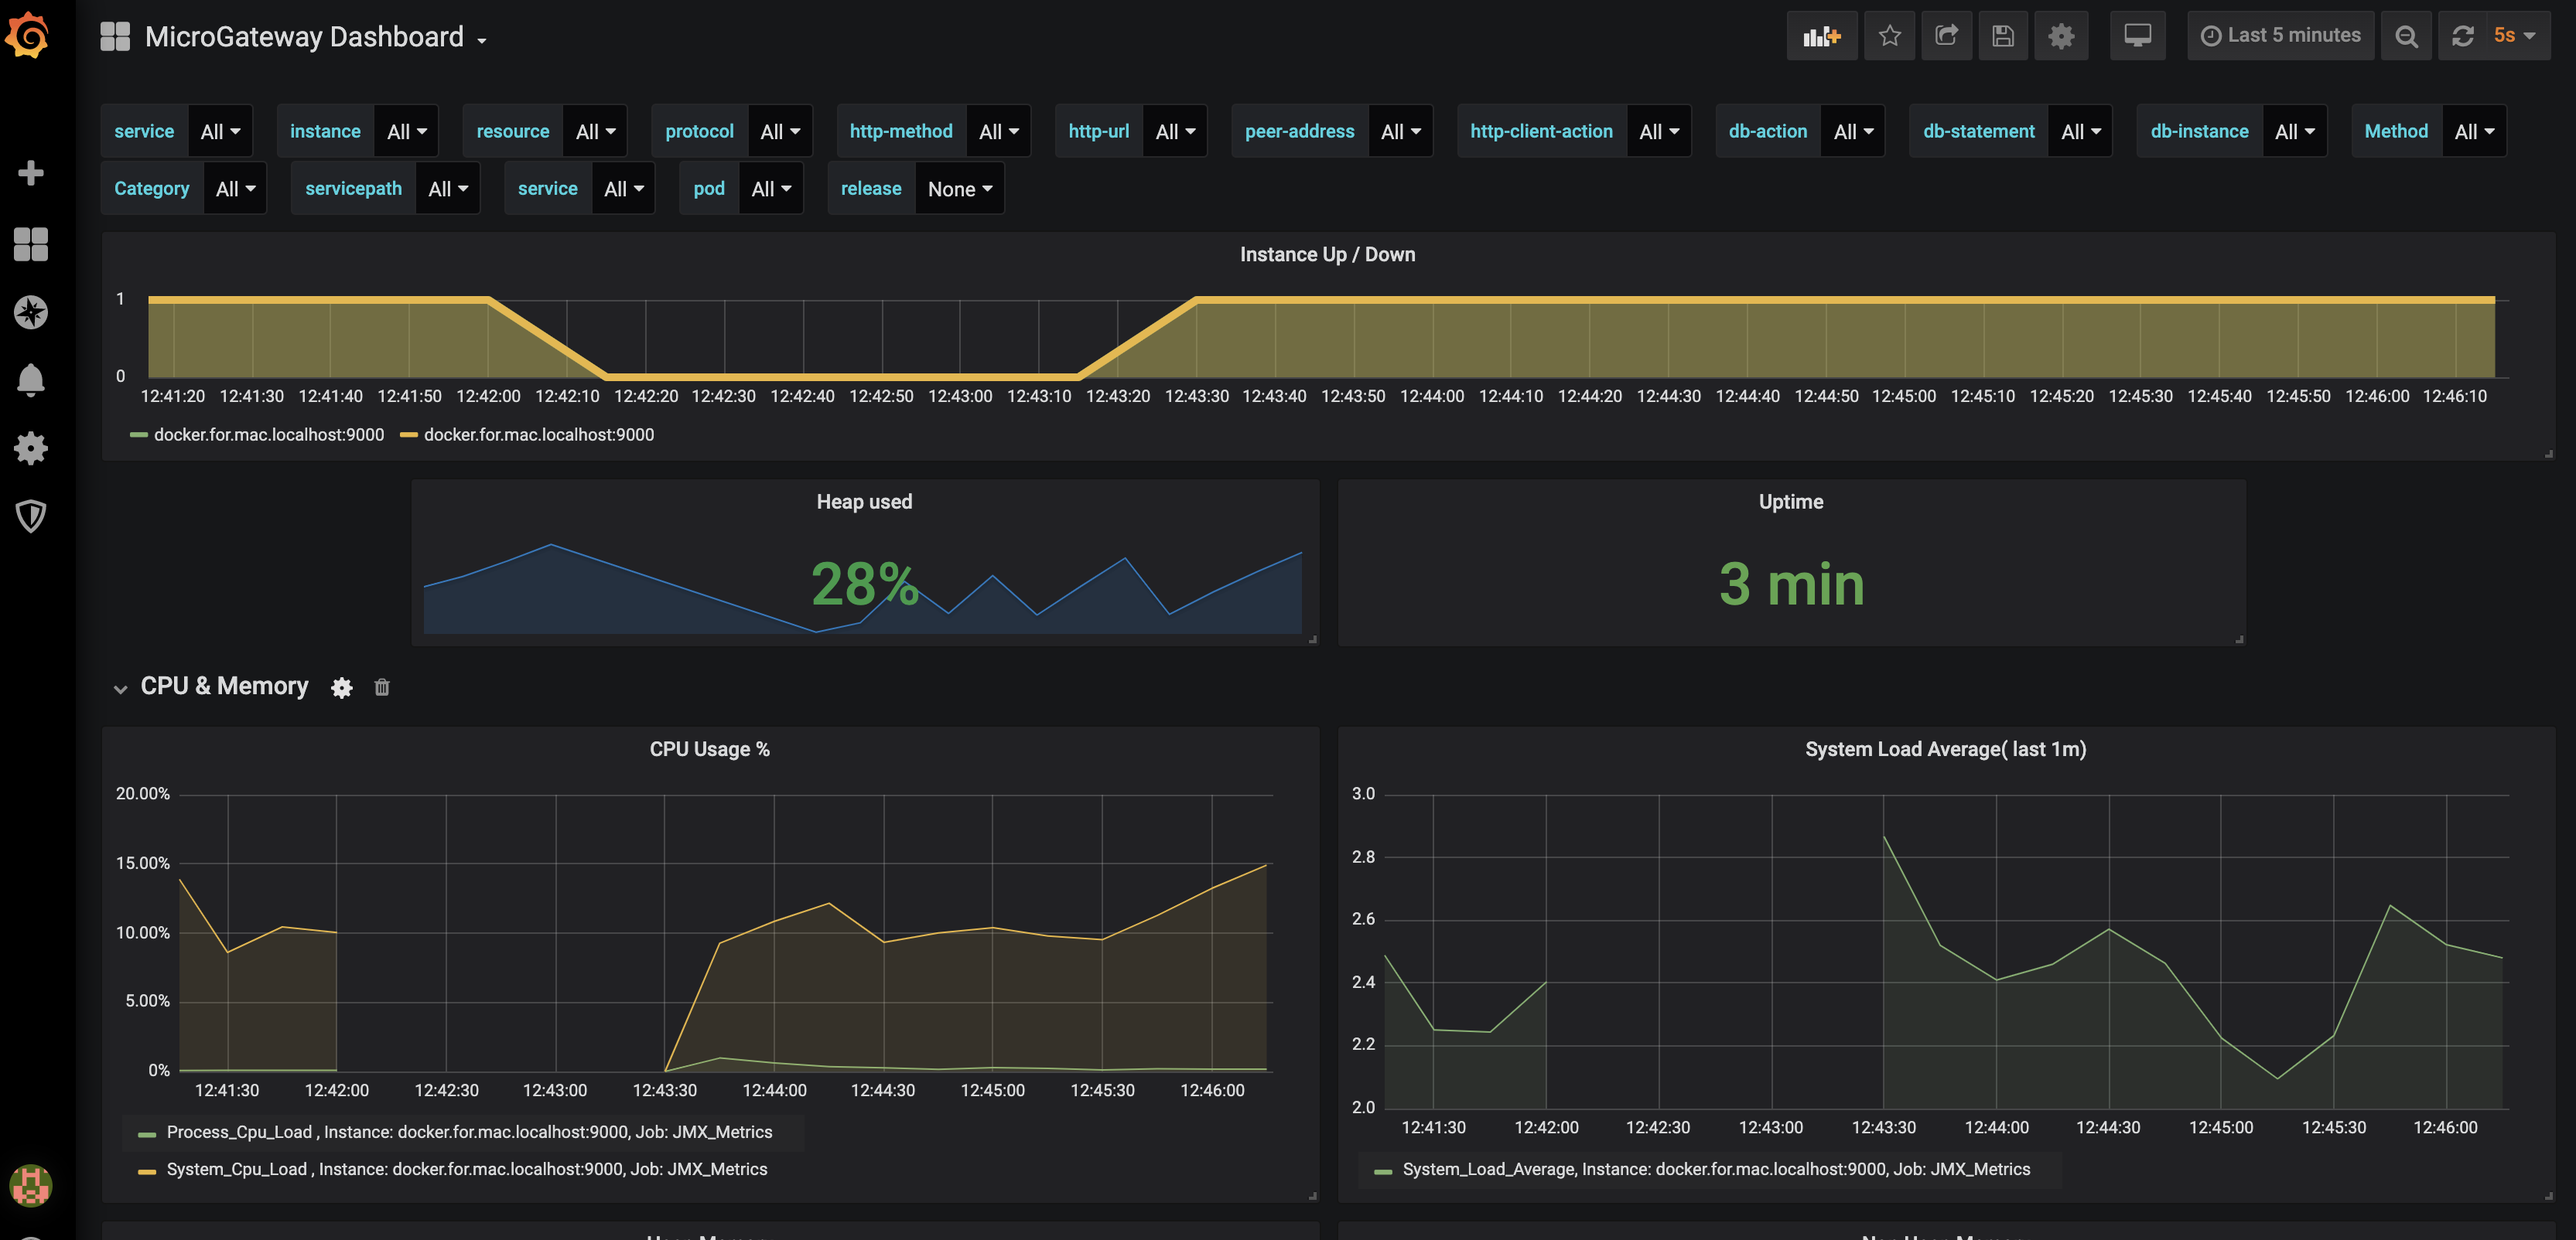Switch to TV view mode with monitor icon
The height and width of the screenshot is (1240, 2576).
tap(2137, 37)
